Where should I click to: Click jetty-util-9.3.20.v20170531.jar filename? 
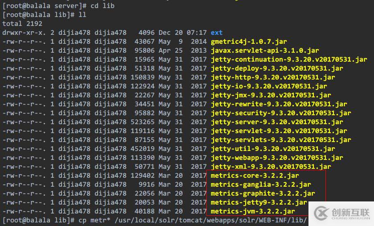point(273,149)
